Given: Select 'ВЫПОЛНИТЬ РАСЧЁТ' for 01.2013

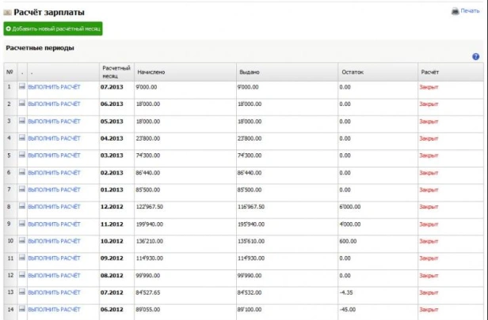Looking at the screenshot, I should 54,190.
